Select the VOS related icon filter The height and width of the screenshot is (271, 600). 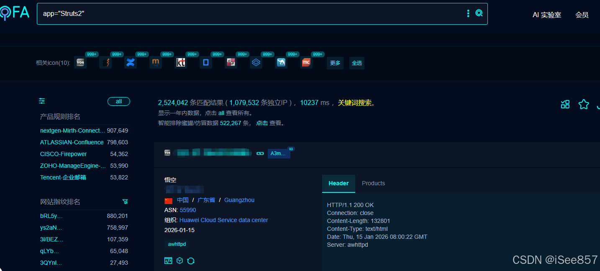coord(80,63)
